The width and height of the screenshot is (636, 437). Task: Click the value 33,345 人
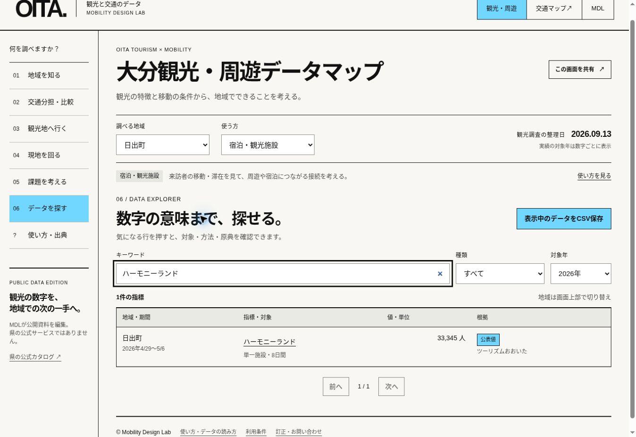tap(451, 338)
